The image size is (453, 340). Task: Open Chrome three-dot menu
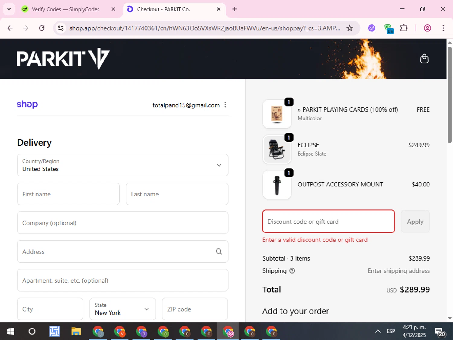443,28
